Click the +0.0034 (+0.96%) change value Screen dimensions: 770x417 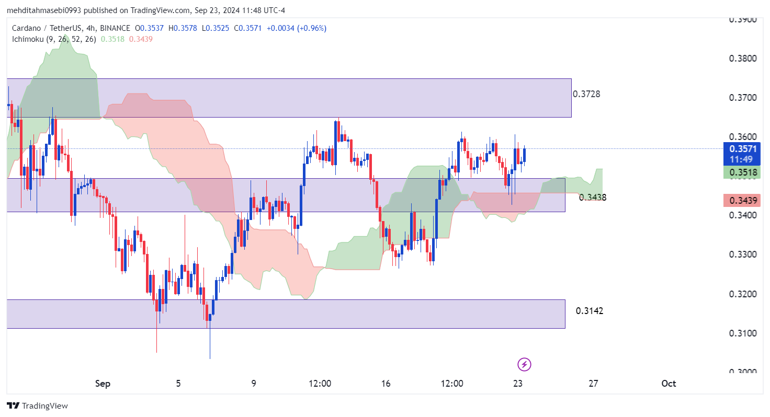[297, 28]
